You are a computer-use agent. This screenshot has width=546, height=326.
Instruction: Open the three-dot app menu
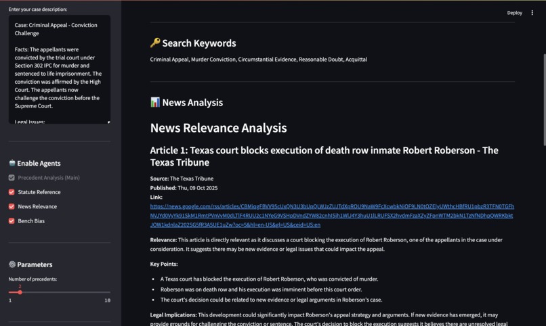(532, 13)
